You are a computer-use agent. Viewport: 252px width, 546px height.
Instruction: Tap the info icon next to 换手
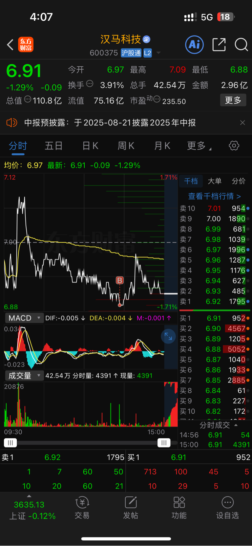[x=90, y=84]
